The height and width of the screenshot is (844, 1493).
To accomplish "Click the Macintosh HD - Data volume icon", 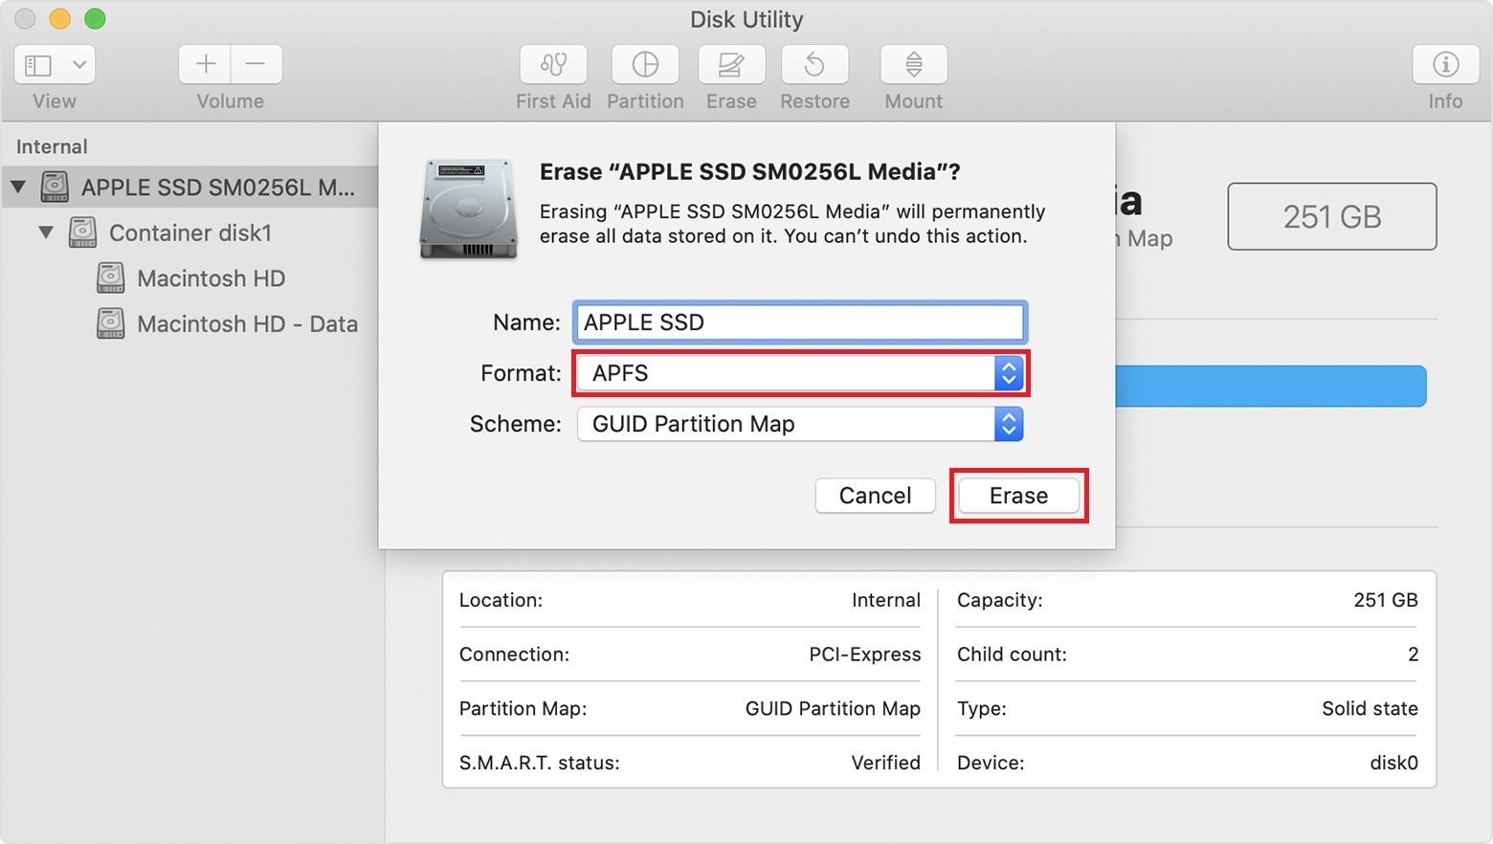I will point(111,323).
